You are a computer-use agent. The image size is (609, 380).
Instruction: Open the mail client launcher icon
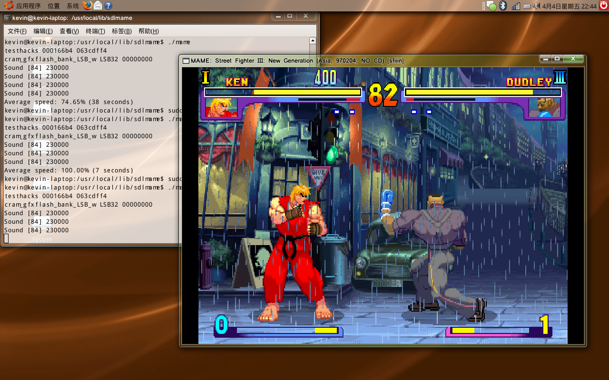(98, 6)
